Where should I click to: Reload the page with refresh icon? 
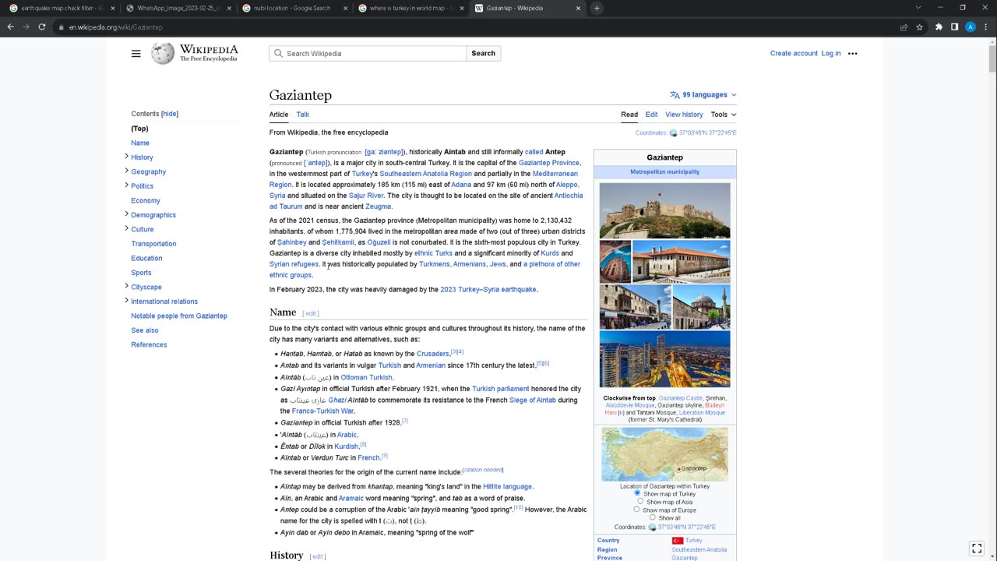(41, 26)
